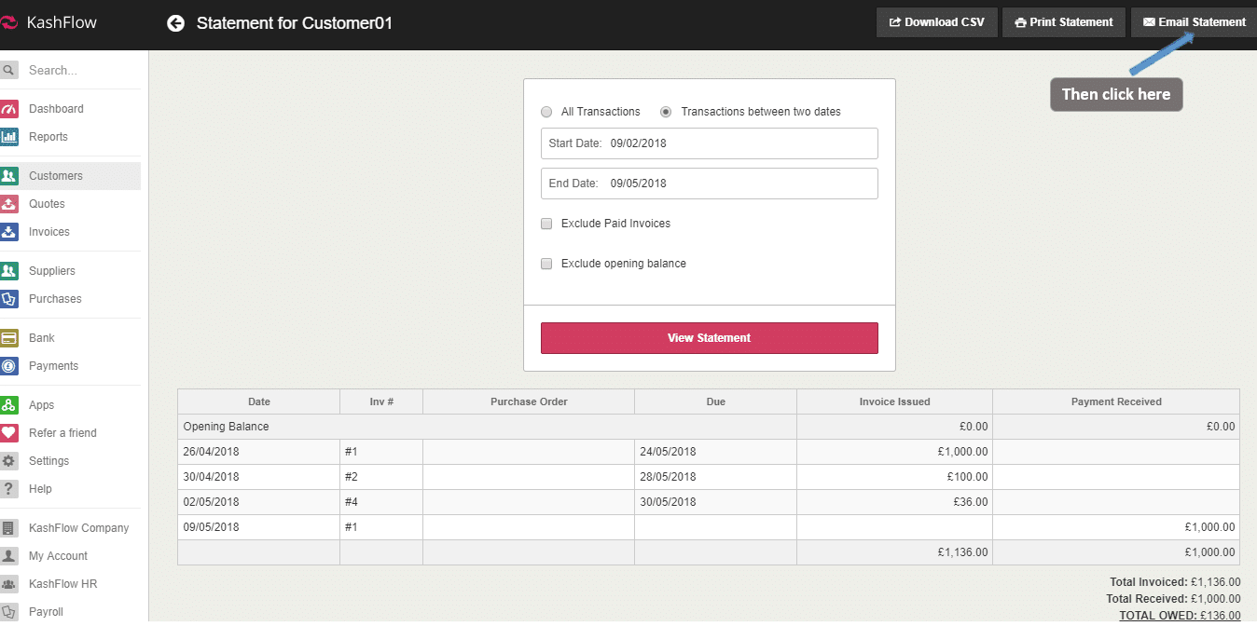The image size is (1257, 626).
Task: Click the Quotes icon in sidebar
Action: 9,204
